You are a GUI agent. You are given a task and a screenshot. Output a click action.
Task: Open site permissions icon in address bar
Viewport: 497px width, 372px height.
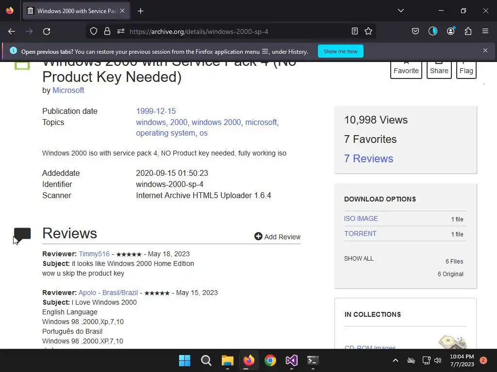[x=121, y=31]
